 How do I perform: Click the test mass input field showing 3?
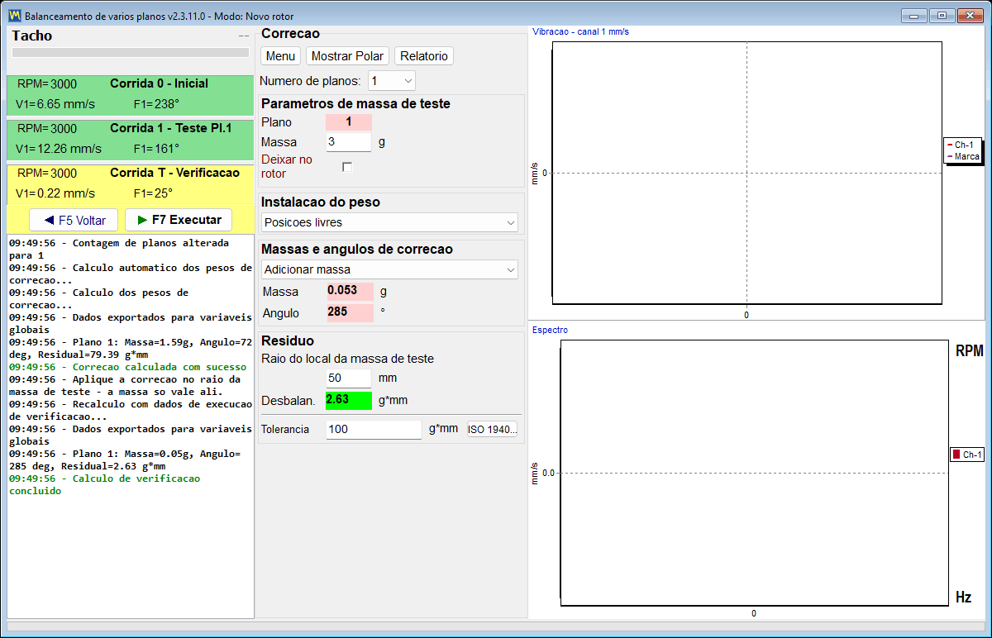point(349,142)
